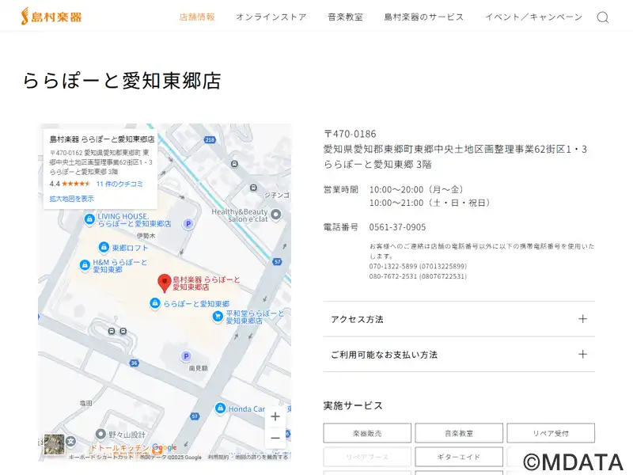Click the phone number 0561-37-0905
The image size is (633, 475).
click(397, 227)
